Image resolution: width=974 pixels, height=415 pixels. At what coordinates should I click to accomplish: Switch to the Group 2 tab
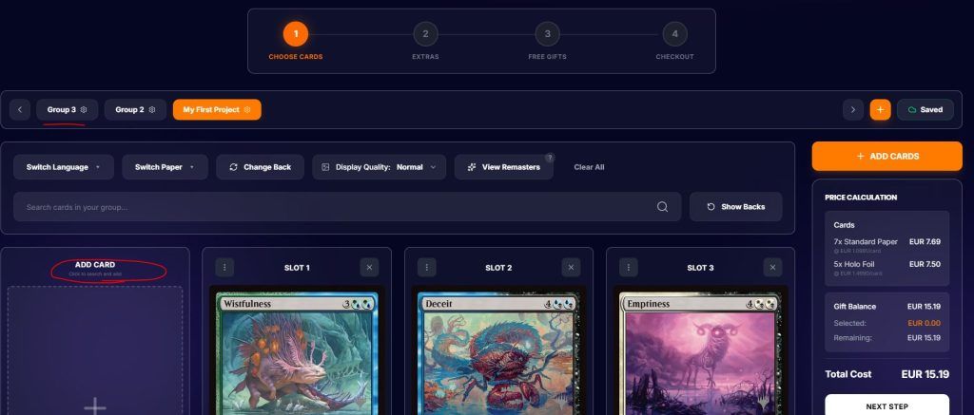(x=135, y=110)
